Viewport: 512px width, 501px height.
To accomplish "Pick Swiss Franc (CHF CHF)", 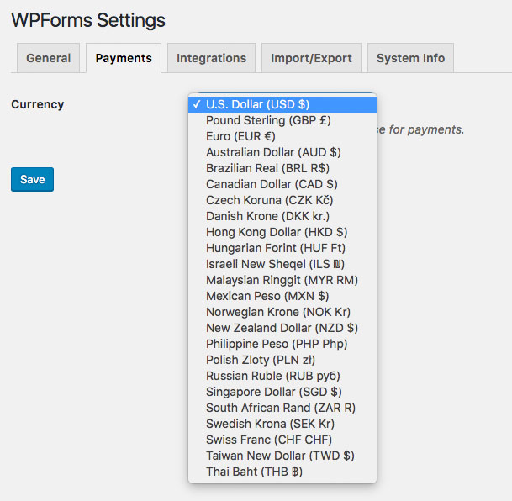I will (282, 440).
